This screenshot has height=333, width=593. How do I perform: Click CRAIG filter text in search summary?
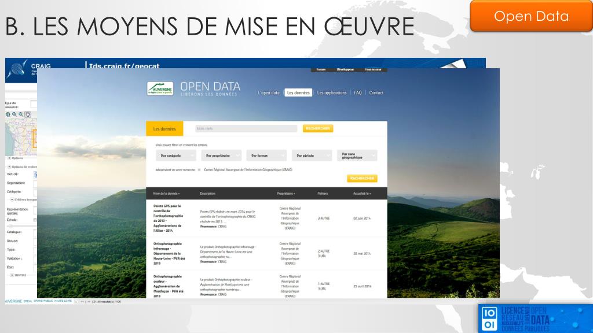pos(248,170)
